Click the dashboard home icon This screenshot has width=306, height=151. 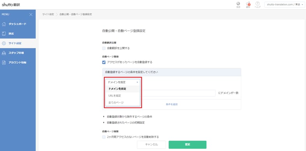pos(4,24)
